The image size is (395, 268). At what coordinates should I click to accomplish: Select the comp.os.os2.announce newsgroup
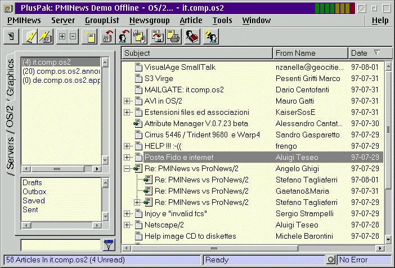(x=61, y=71)
